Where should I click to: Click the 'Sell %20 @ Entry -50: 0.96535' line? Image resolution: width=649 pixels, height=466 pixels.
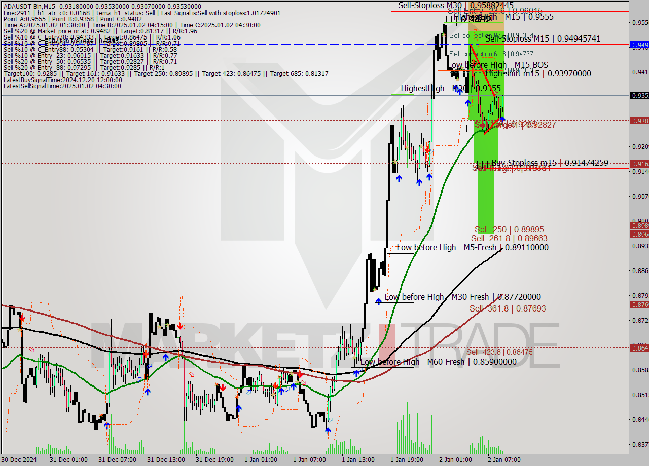click(x=90, y=61)
